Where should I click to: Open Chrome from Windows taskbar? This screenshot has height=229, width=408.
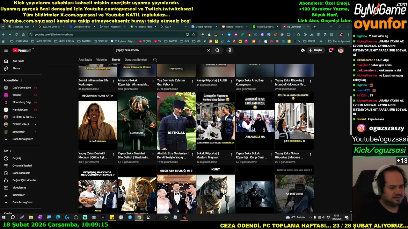point(139,218)
